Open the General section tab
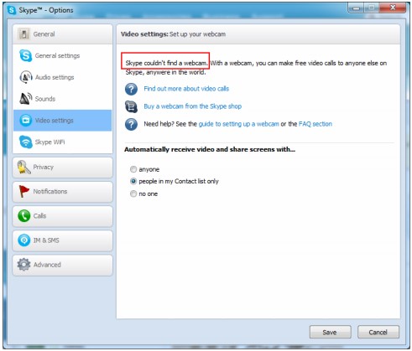 click(x=63, y=34)
